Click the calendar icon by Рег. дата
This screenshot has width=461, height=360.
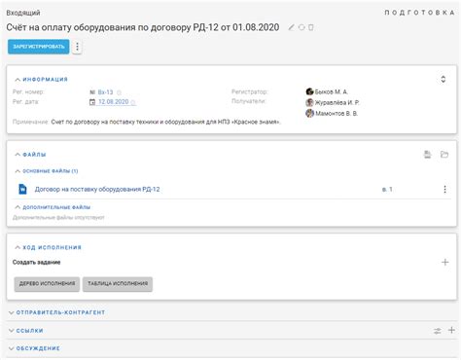(92, 102)
